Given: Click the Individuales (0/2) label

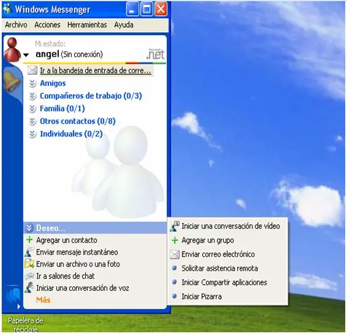Looking at the screenshot, I should [x=71, y=134].
